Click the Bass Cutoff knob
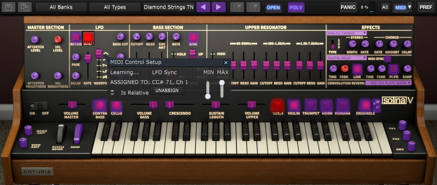Viewport: 437px width, 185px height. (136, 36)
